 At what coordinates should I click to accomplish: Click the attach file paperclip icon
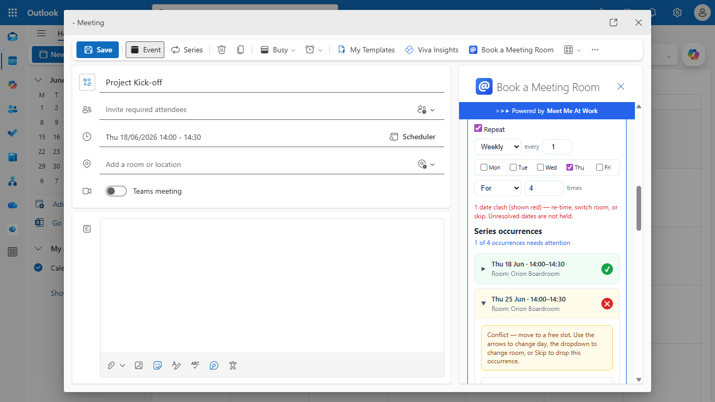(111, 365)
